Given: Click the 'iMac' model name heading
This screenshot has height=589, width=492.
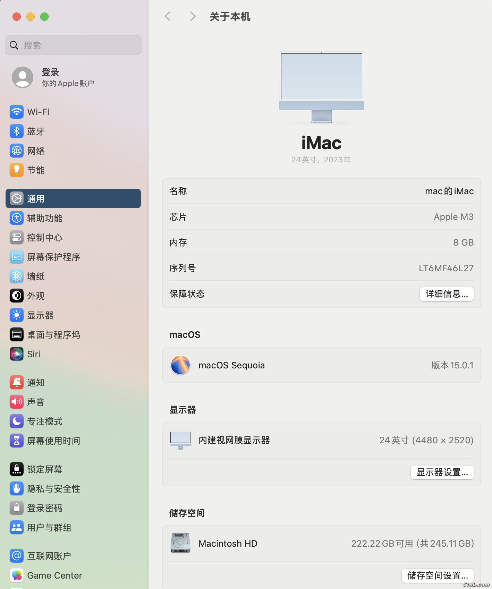Looking at the screenshot, I should [x=322, y=143].
